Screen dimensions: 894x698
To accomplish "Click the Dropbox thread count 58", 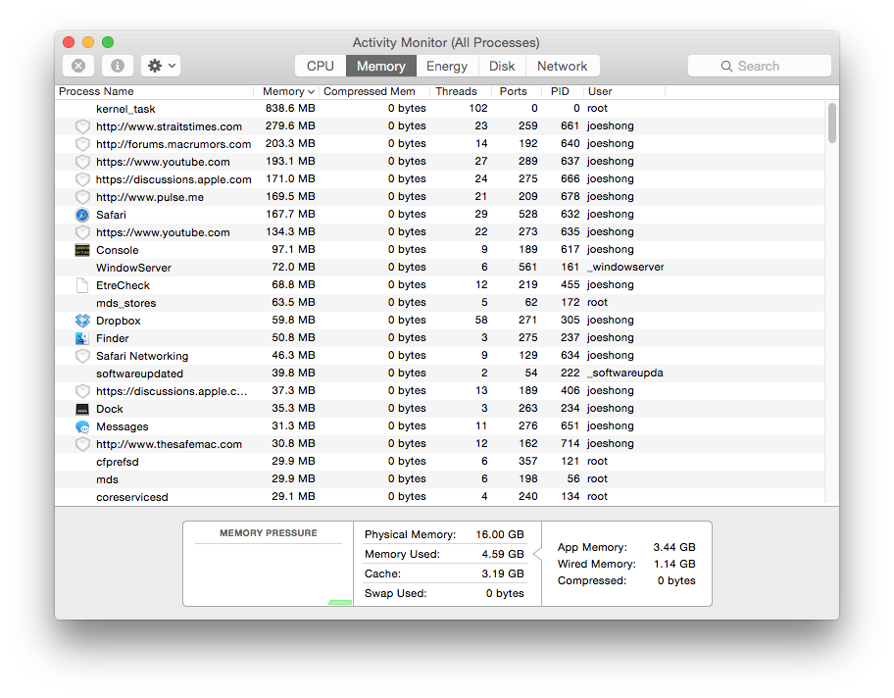I will pyautogui.click(x=481, y=320).
